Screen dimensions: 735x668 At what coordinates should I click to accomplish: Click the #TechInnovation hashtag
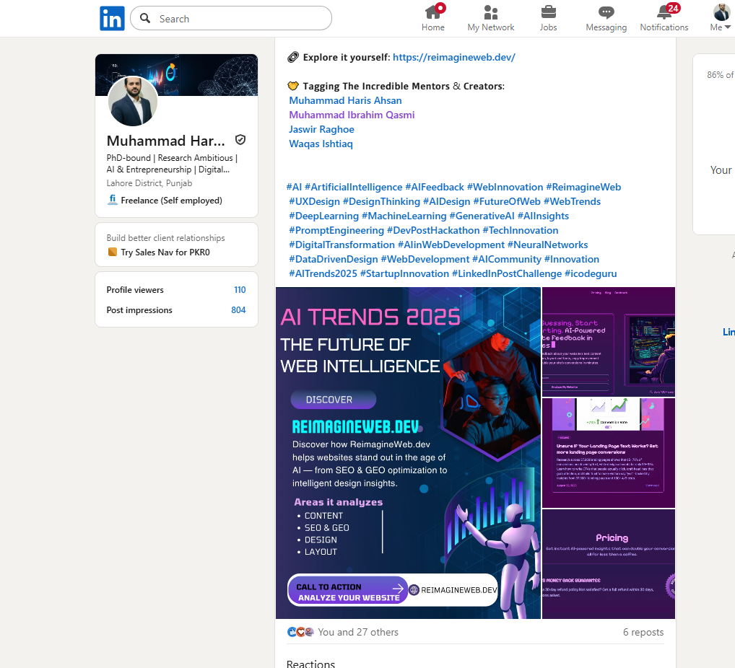click(521, 230)
